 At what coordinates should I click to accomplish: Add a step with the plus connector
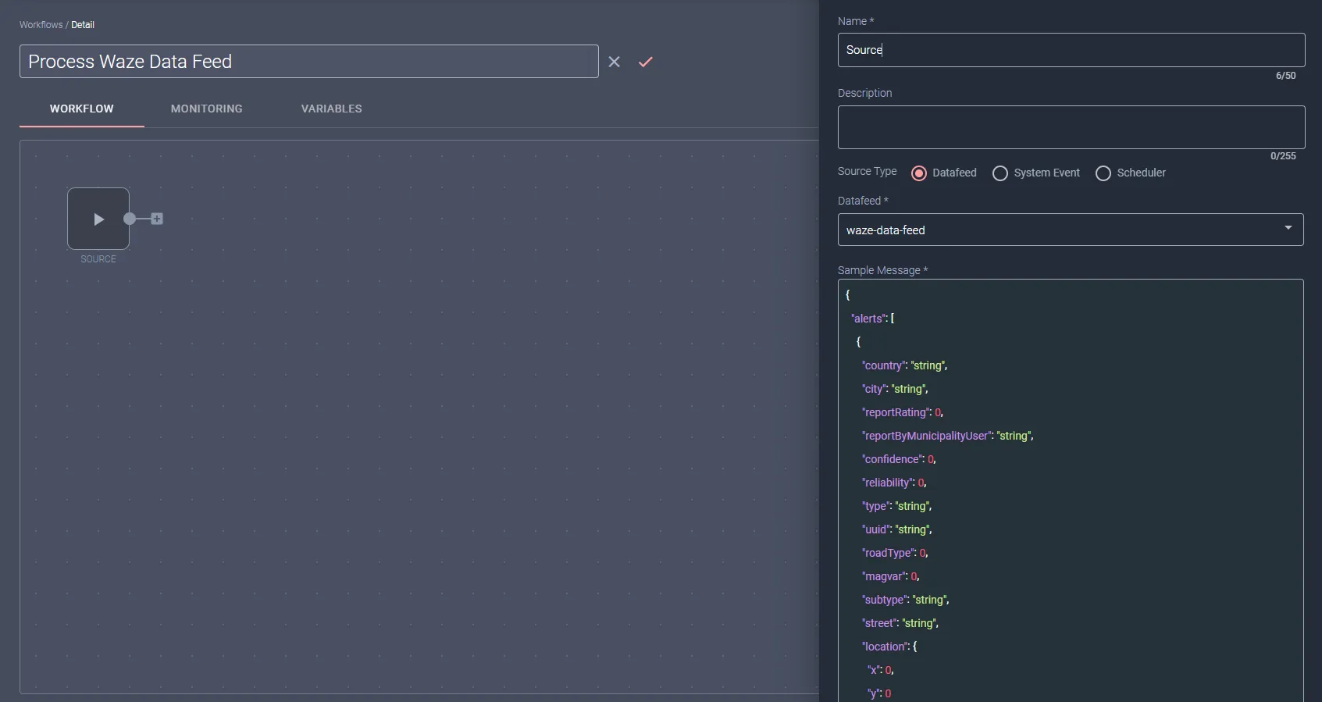(158, 219)
